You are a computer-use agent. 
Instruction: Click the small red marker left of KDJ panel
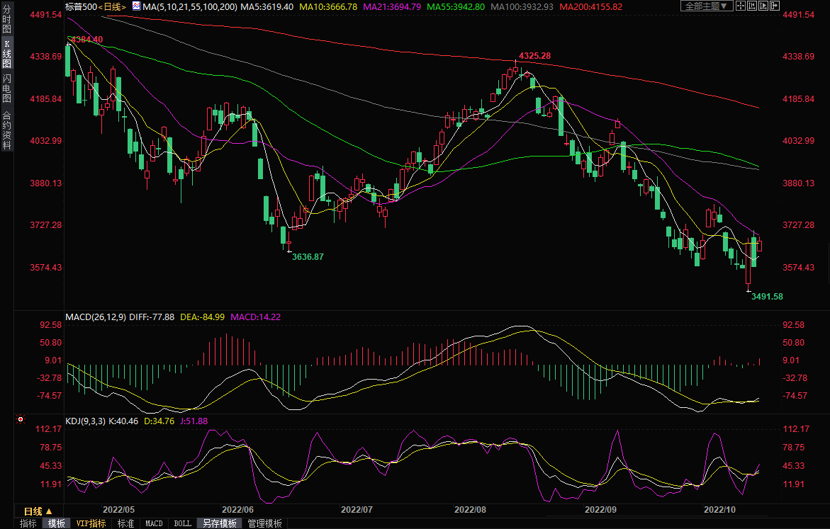click(x=19, y=420)
